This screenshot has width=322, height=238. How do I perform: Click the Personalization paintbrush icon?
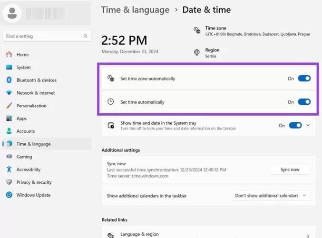[x=9, y=106]
